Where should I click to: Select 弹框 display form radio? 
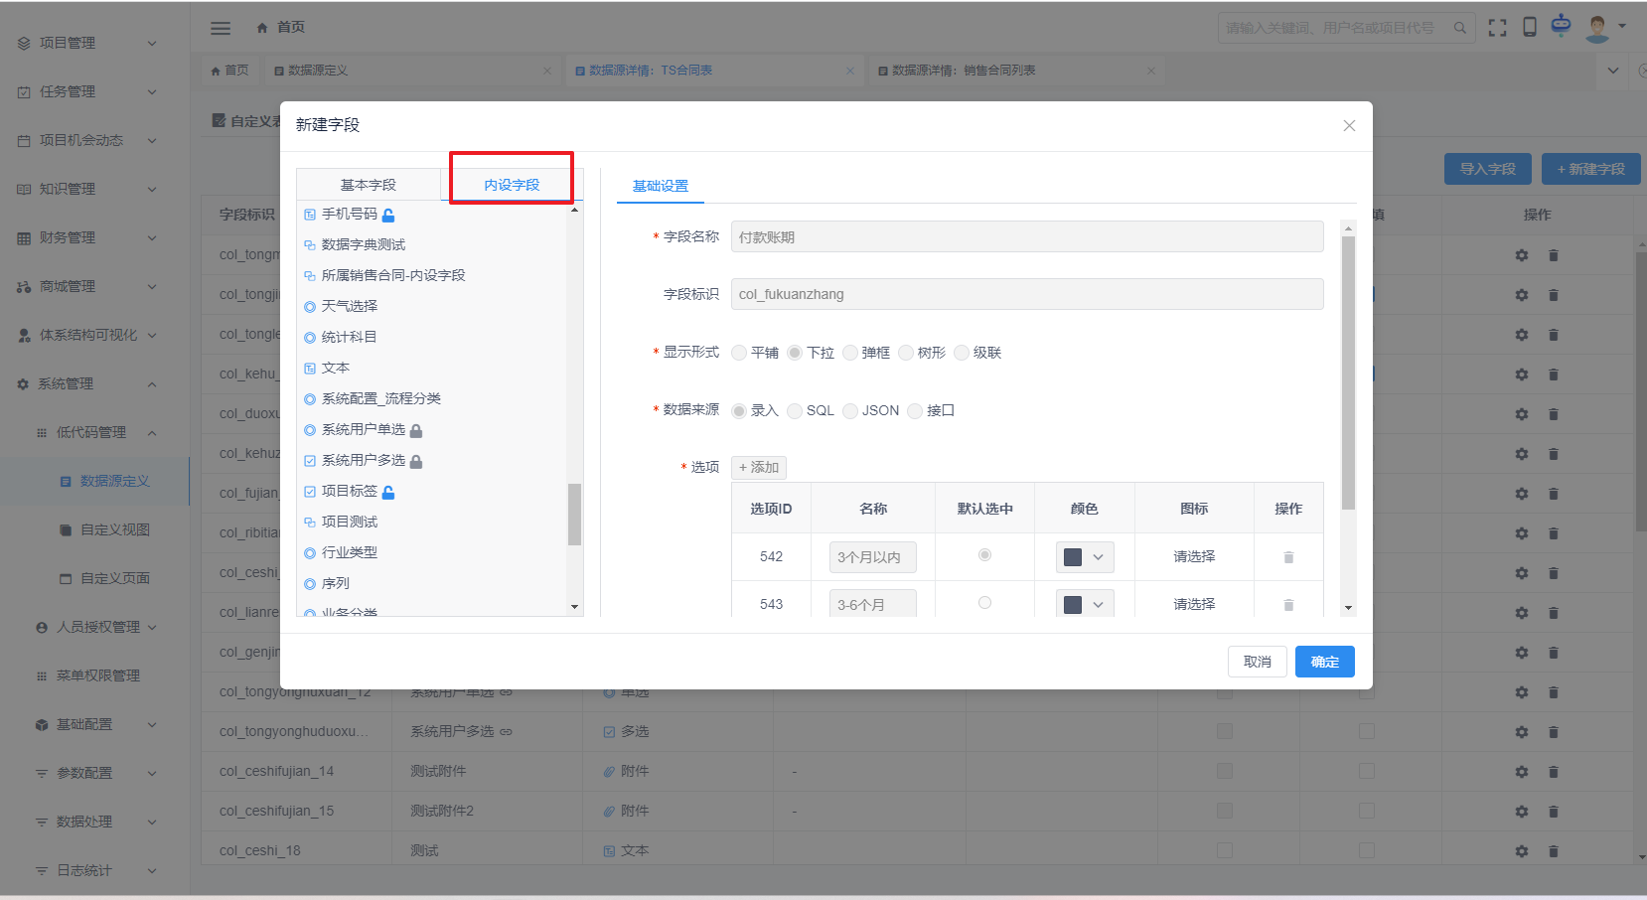[x=850, y=353]
